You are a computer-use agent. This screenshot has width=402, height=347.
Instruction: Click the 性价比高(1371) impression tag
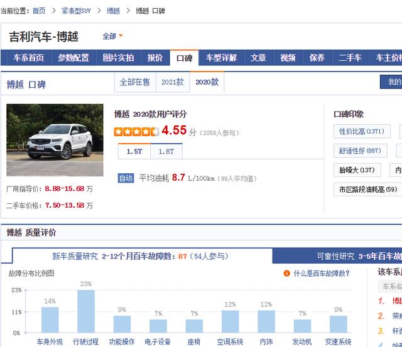click(362, 131)
